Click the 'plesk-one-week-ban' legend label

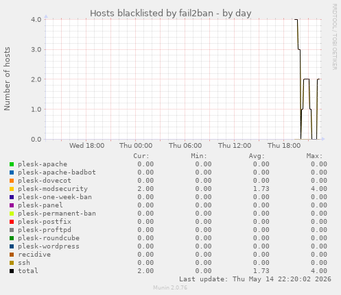coord(55,197)
